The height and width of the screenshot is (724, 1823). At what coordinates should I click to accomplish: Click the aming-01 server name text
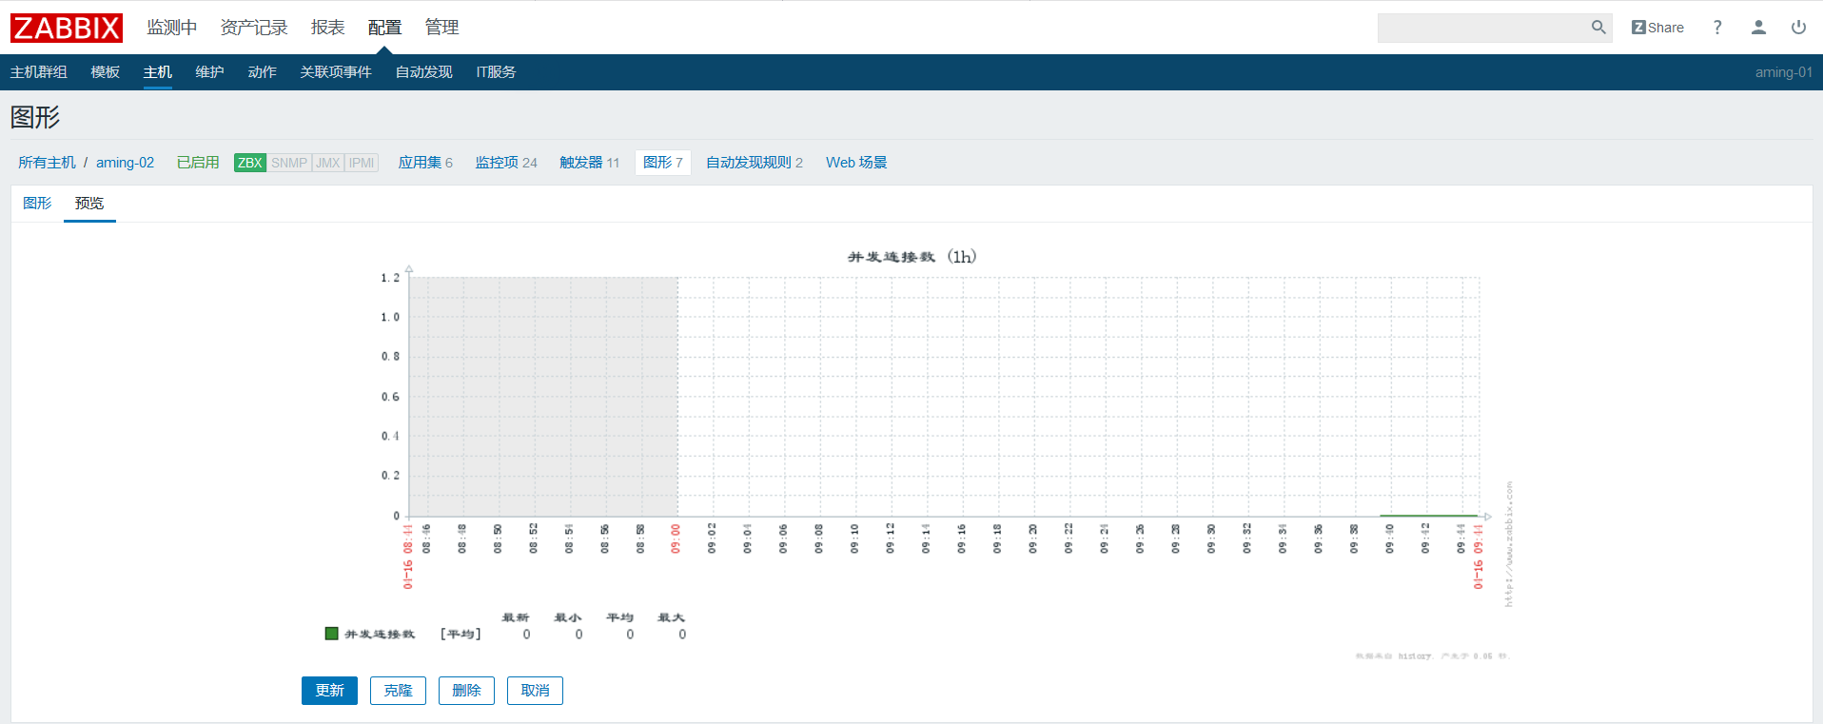coord(1783,72)
